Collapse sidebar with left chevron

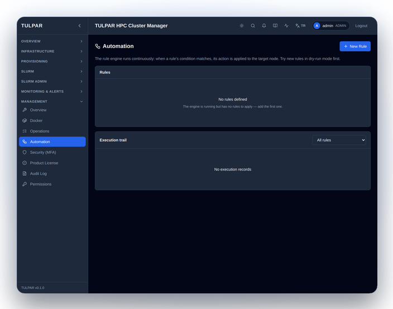80,26
